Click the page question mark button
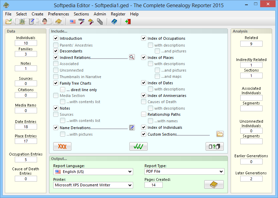The image size is (278, 198). coord(215,146)
